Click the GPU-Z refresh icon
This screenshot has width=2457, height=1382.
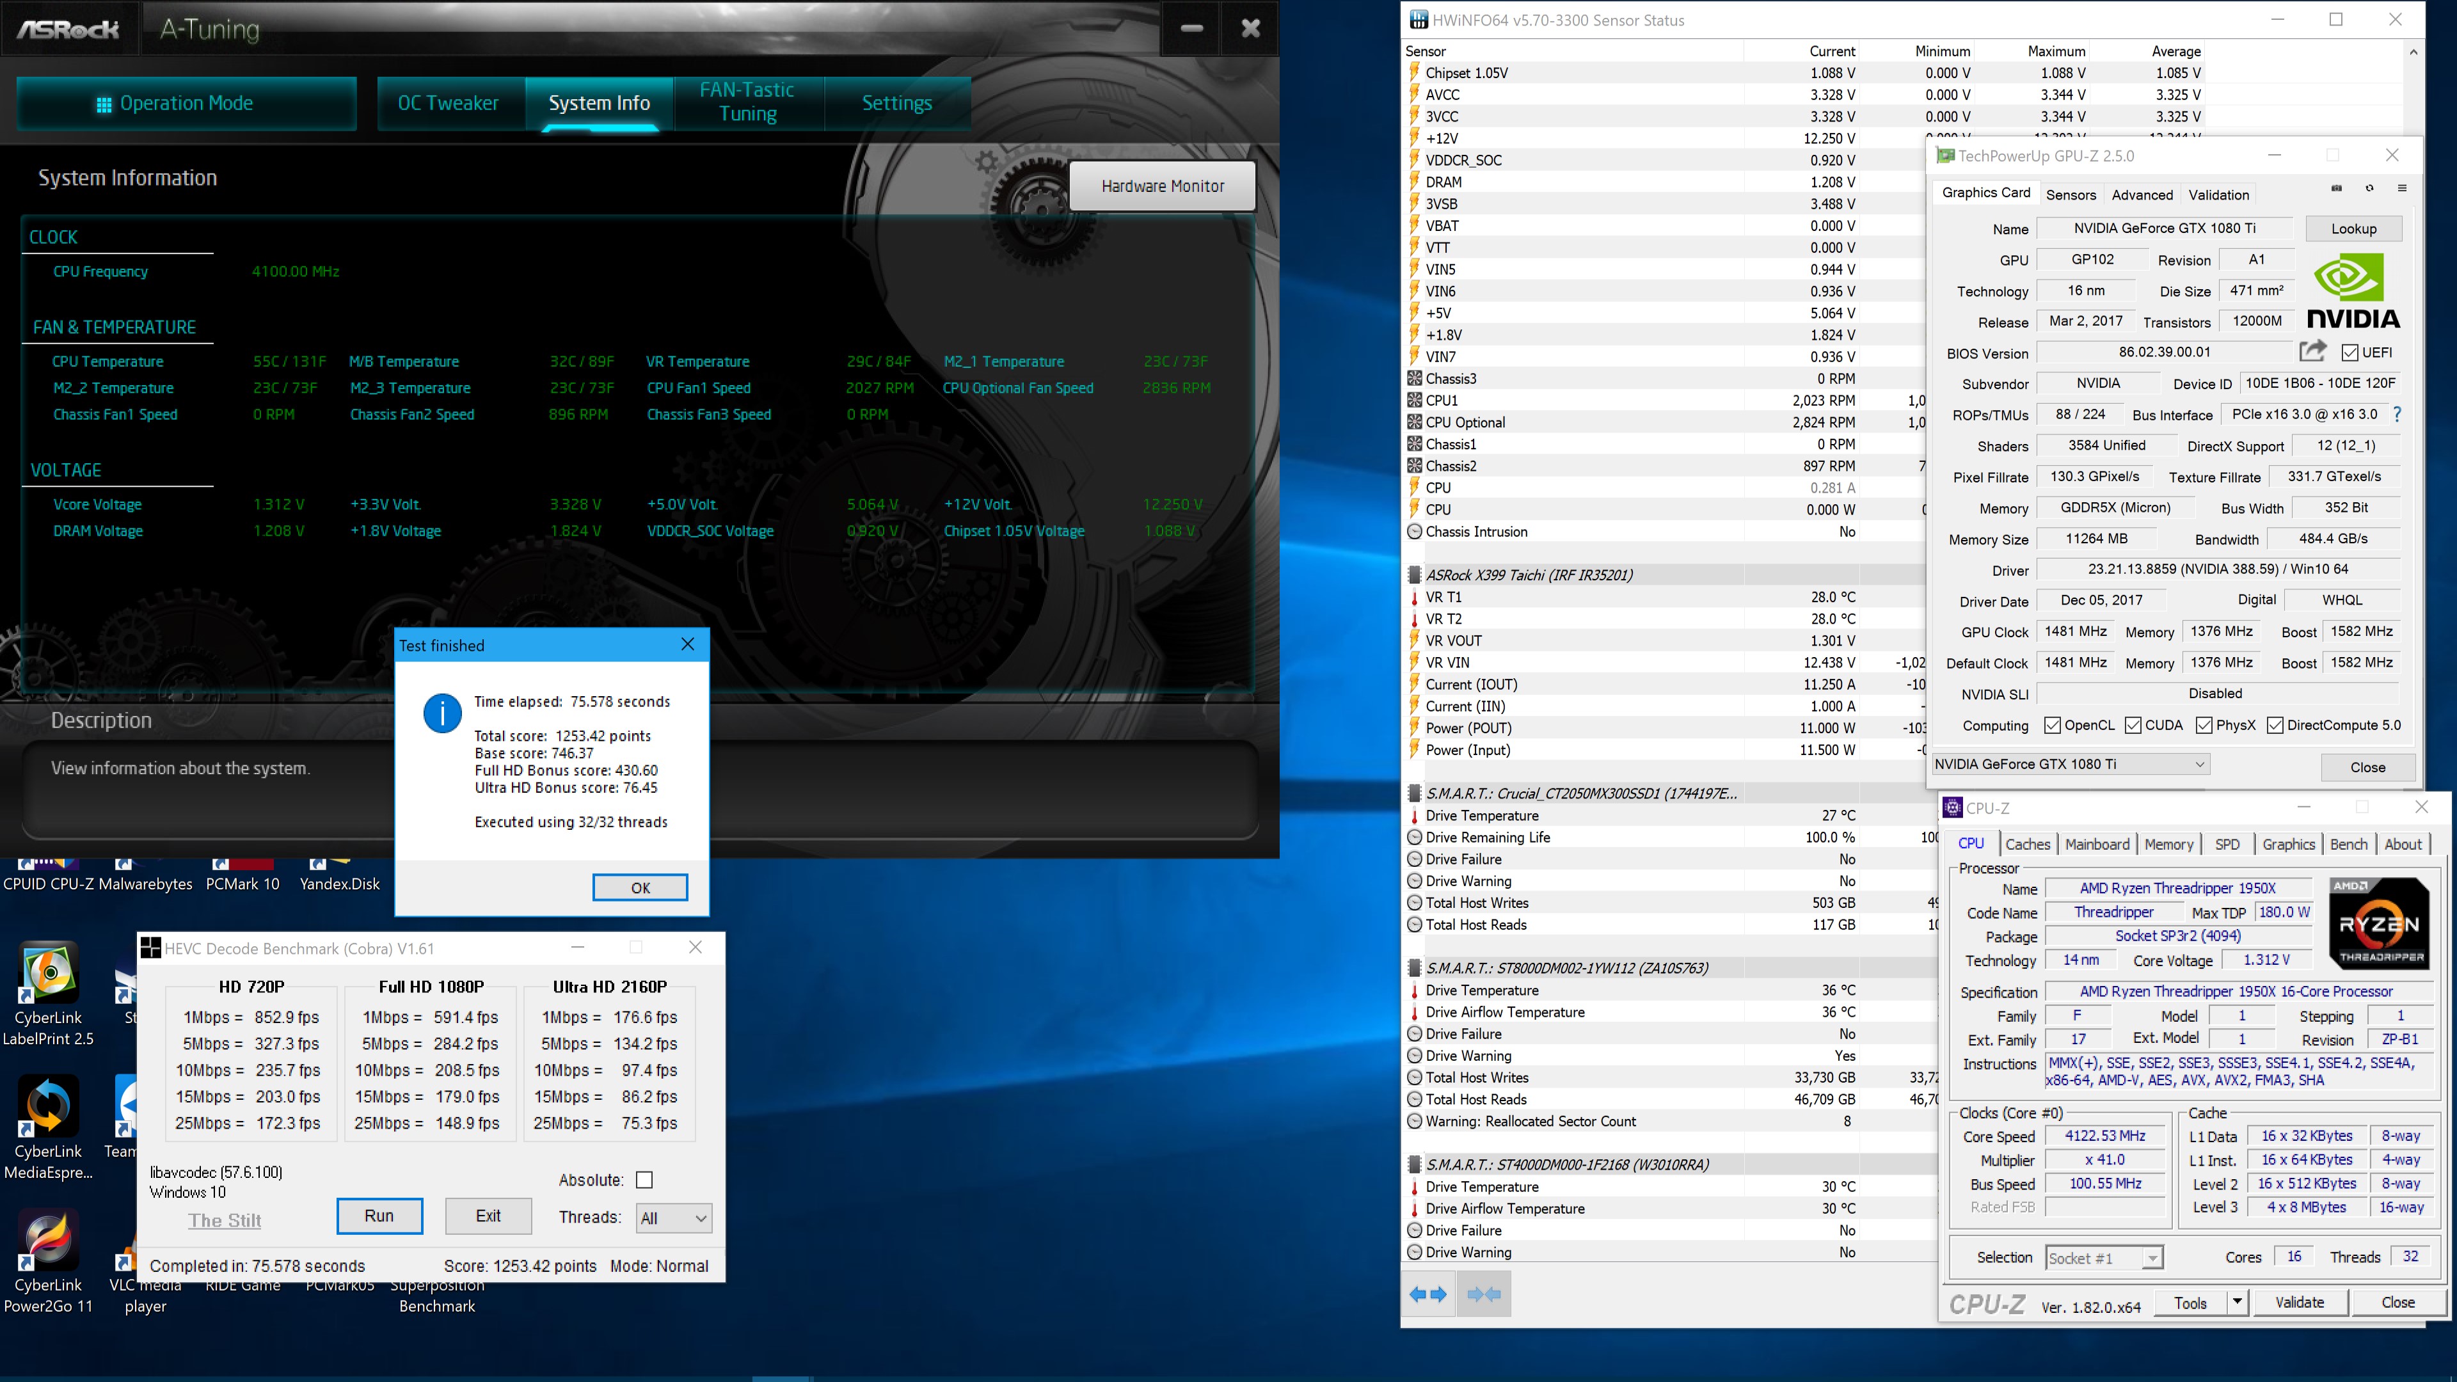tap(2369, 188)
